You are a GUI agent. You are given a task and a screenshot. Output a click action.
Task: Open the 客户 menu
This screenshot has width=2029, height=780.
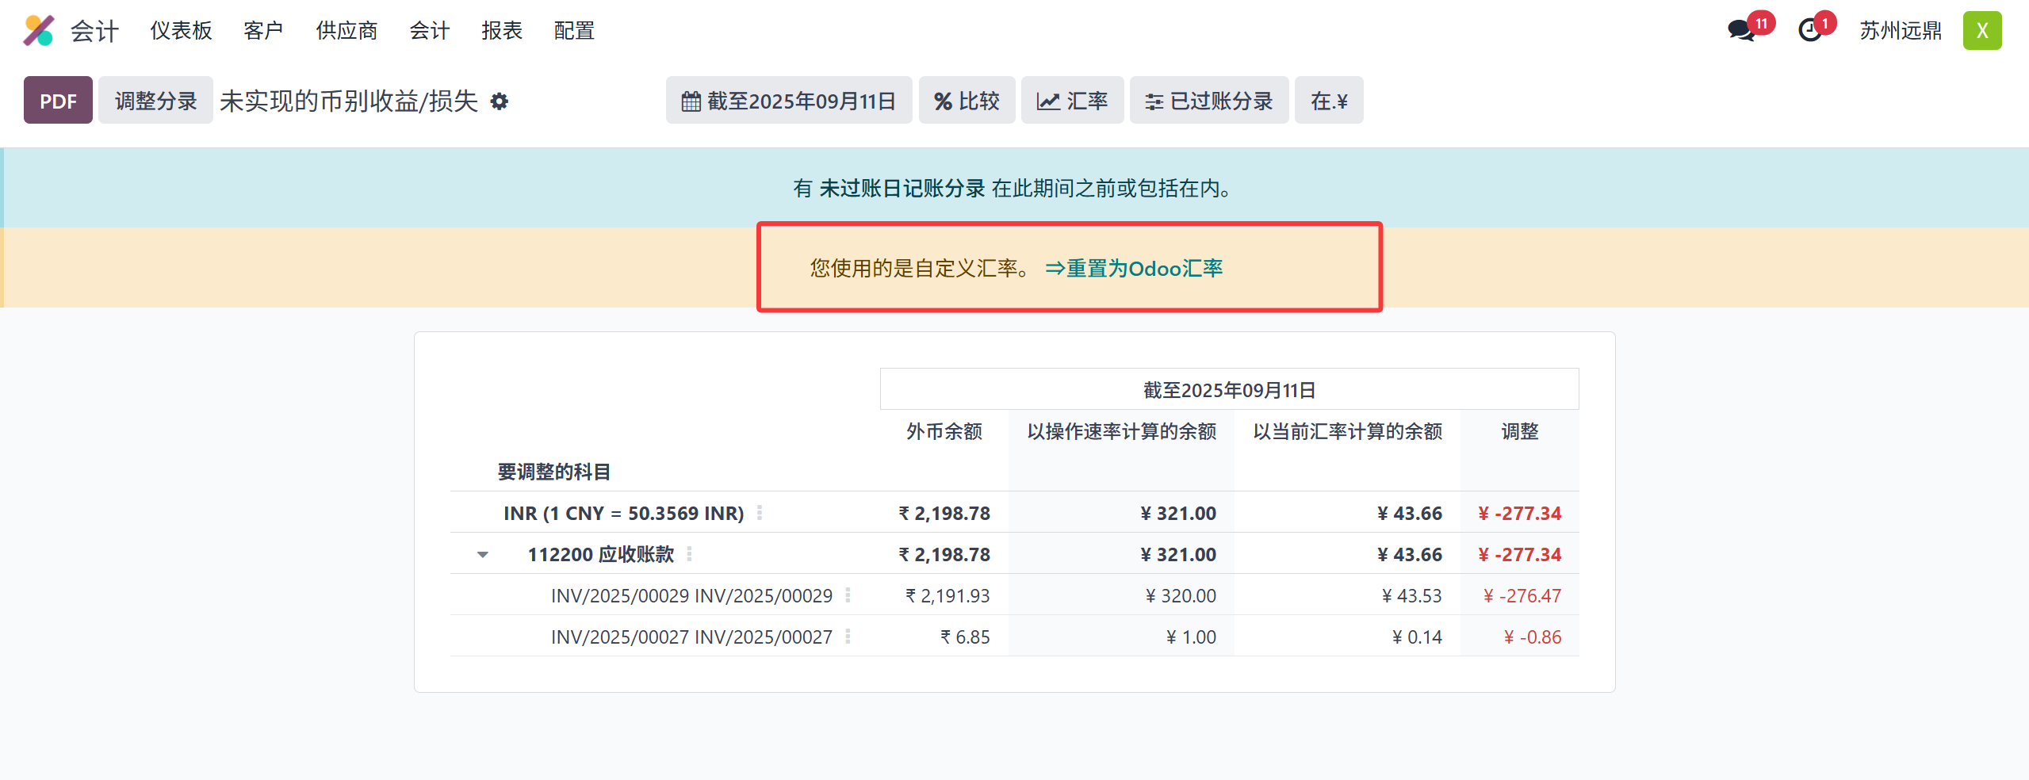pos(263,31)
